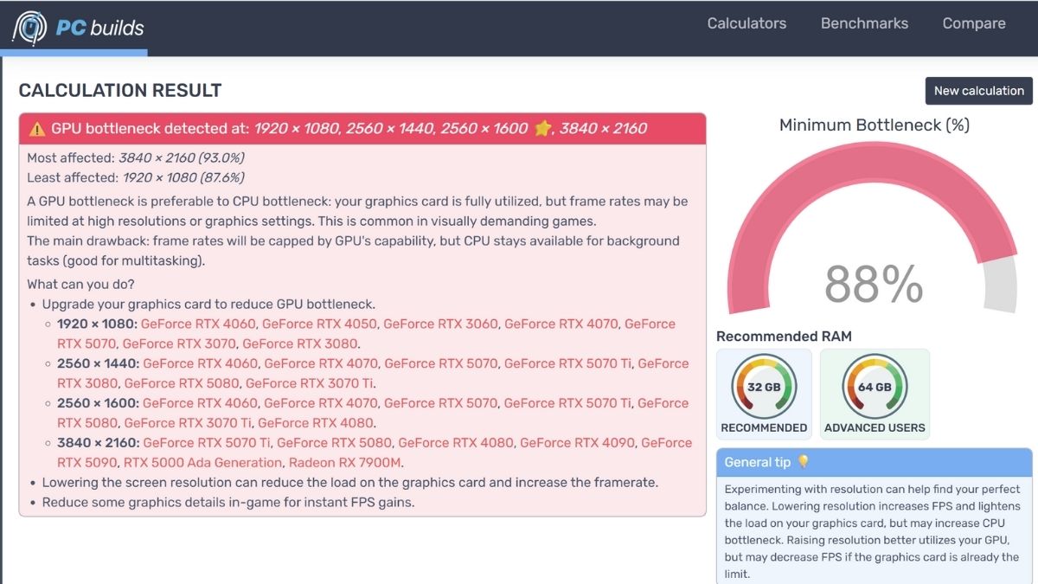Open RTX 5000 Ada Generation link
Screen dimensions: 1038x584
(x=202, y=463)
